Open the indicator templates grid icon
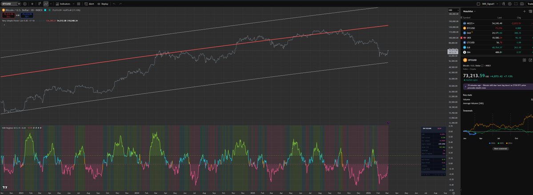The width and height of the screenshot is (533, 195). 79,4
